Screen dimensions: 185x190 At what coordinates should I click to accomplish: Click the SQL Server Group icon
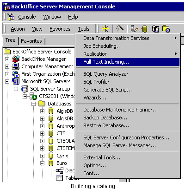[x=25, y=89]
